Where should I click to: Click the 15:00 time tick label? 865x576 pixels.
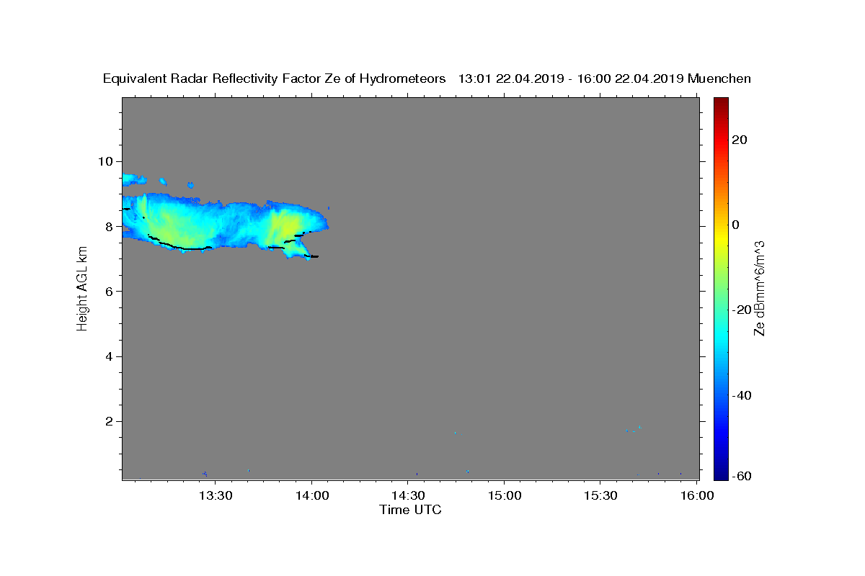click(x=505, y=495)
